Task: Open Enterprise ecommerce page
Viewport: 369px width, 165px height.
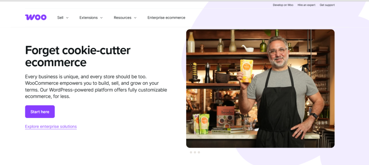Action: 166,18
